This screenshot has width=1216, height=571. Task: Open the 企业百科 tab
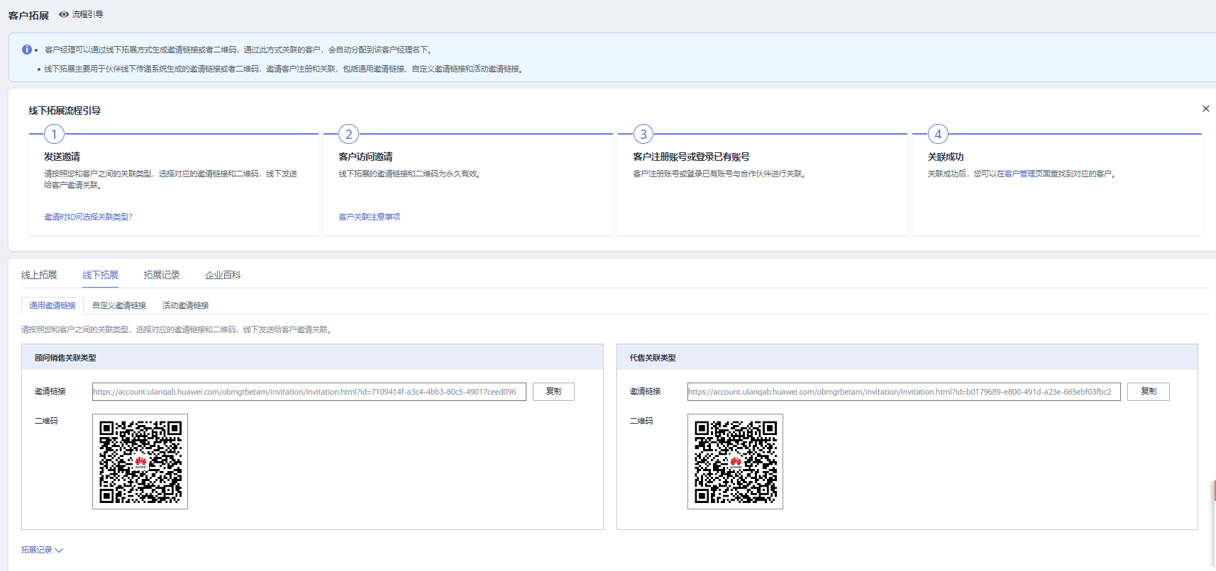coord(223,275)
